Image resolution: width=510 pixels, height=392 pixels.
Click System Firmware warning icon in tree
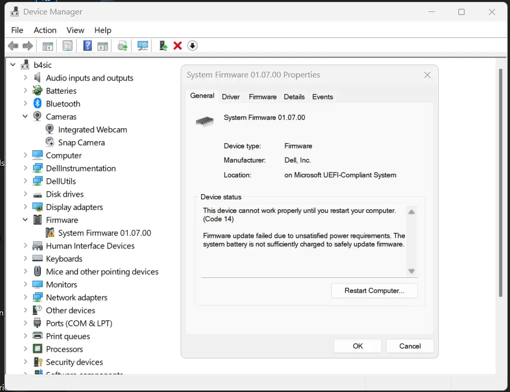[50, 232]
